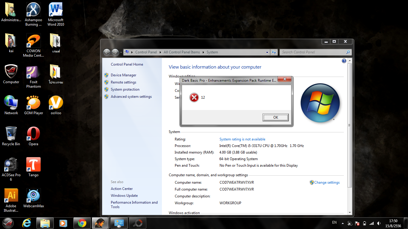This screenshot has width=408, height=229.
Task: Select the เกมส์ folder on the desktop
Action: pyautogui.click(x=56, y=43)
